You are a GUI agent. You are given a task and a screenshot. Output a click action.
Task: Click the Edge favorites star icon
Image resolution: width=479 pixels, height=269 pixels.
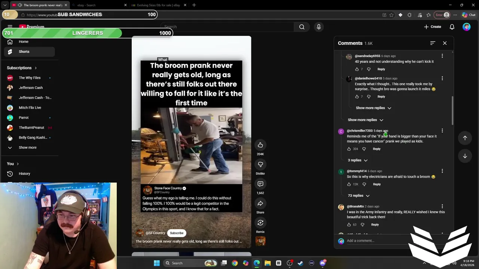point(391,15)
